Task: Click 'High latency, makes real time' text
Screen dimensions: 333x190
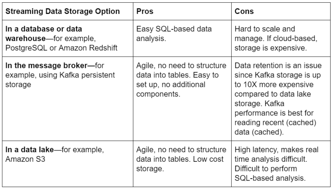Action: tap(276, 154)
